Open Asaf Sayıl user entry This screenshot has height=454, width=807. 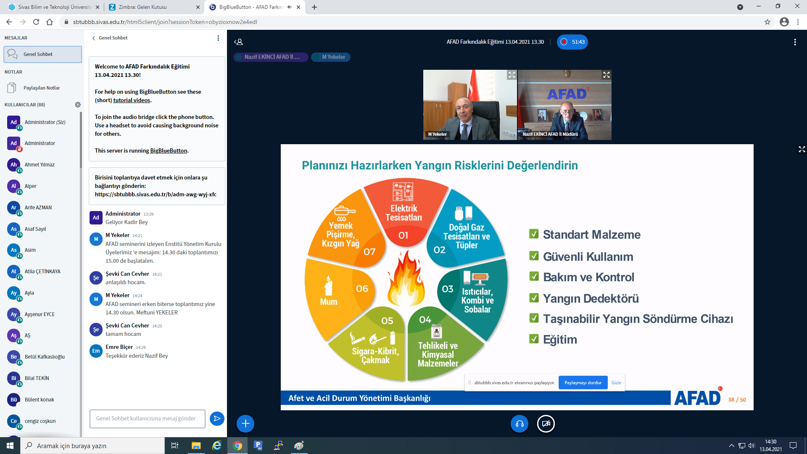click(42, 229)
